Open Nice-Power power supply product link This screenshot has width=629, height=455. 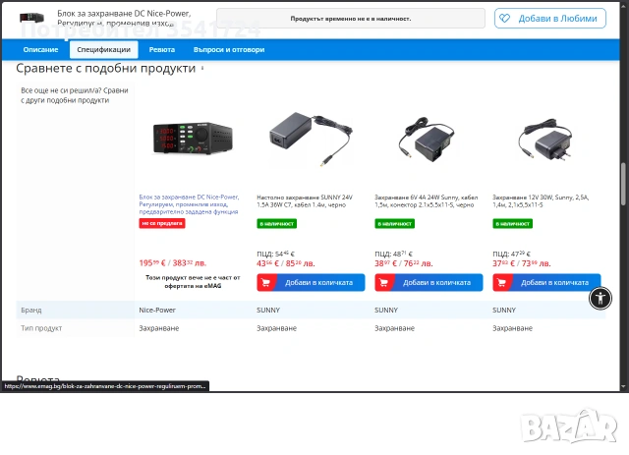189,204
